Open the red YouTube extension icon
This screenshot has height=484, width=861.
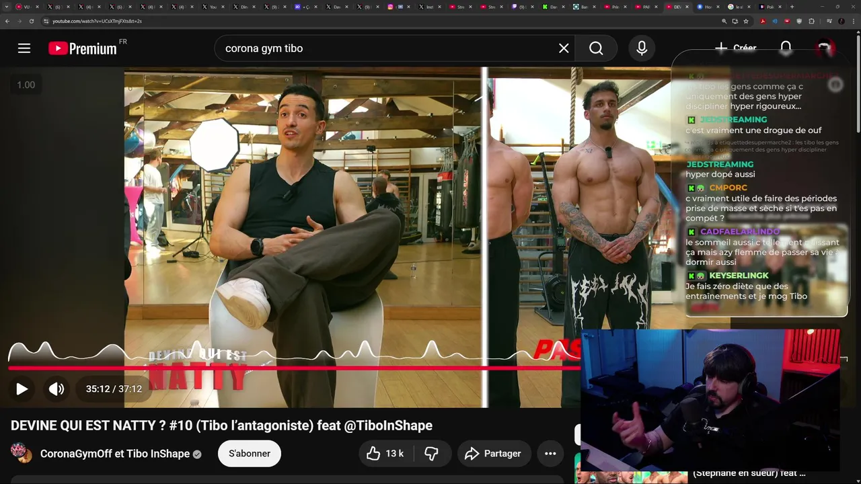(x=787, y=21)
